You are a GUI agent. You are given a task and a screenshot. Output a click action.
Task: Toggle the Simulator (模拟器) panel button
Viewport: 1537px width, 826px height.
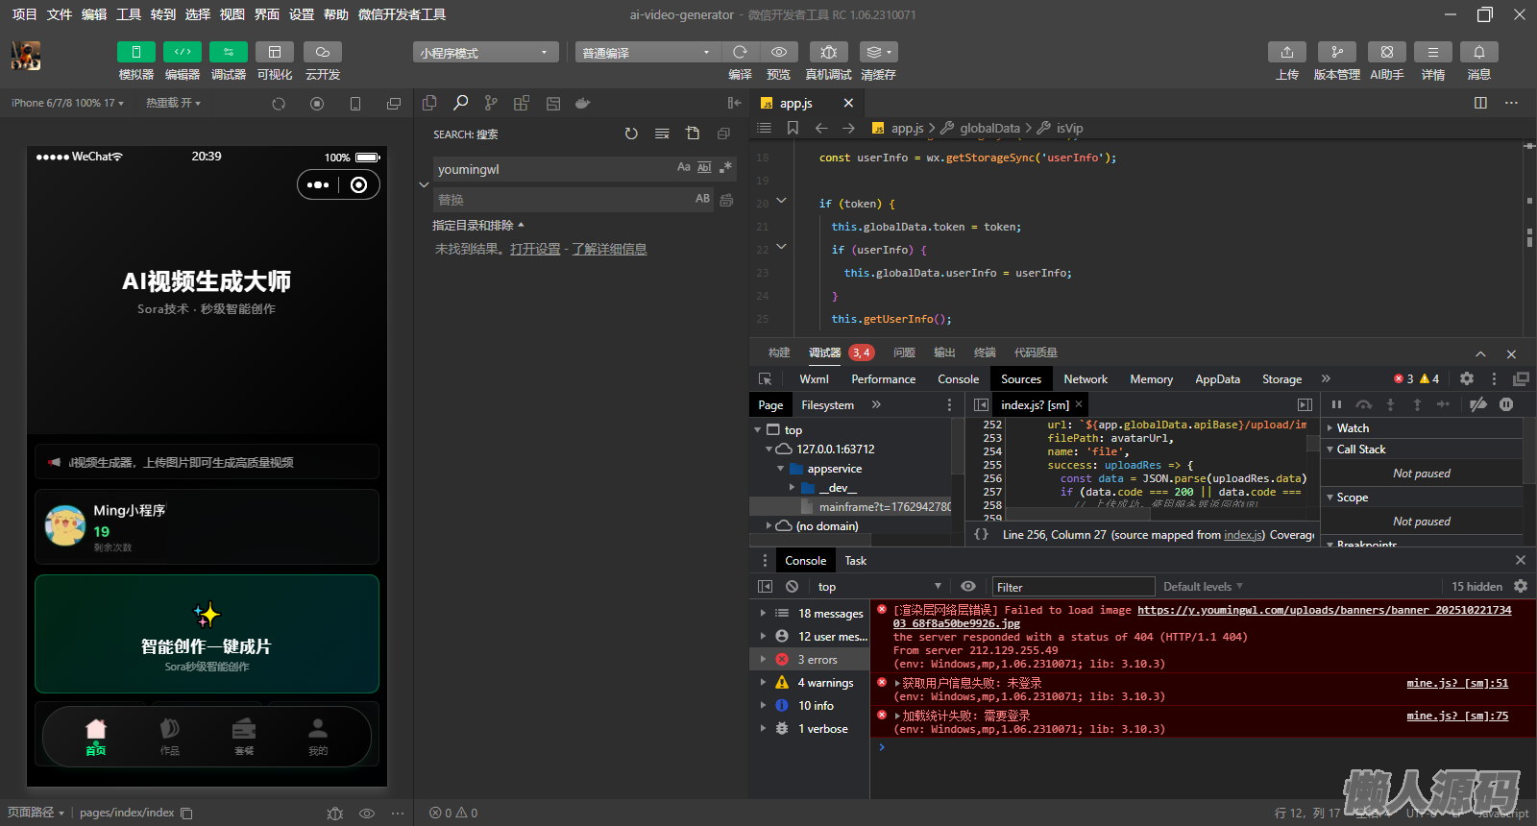[x=135, y=53]
